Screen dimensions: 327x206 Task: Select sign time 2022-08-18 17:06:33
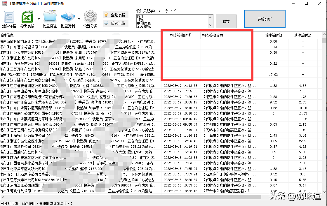pos(181,163)
